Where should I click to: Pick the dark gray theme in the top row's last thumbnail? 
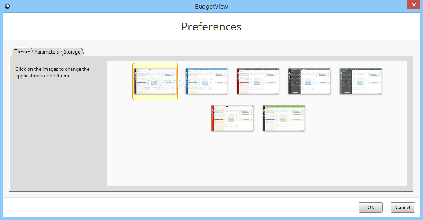(x=361, y=81)
